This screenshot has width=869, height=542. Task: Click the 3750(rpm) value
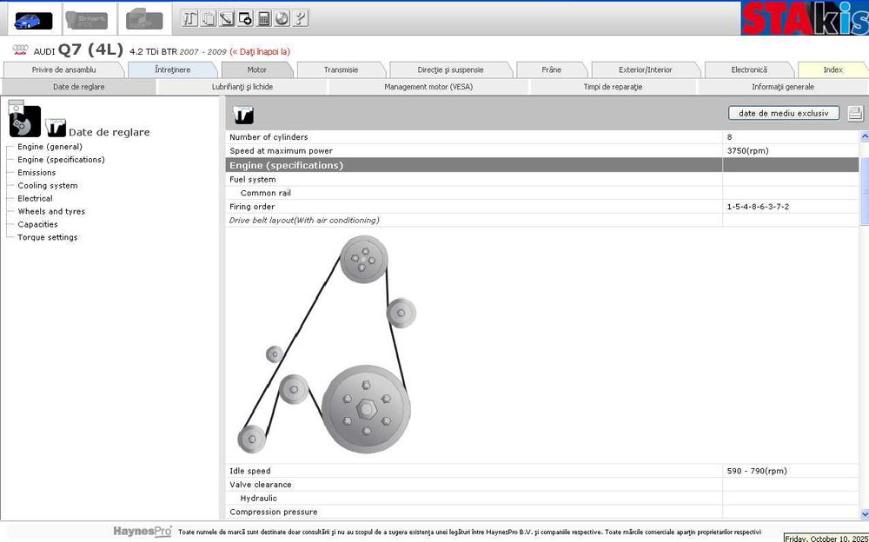click(x=747, y=151)
